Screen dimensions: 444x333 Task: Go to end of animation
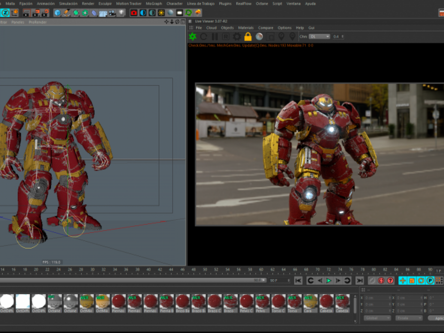(360, 281)
